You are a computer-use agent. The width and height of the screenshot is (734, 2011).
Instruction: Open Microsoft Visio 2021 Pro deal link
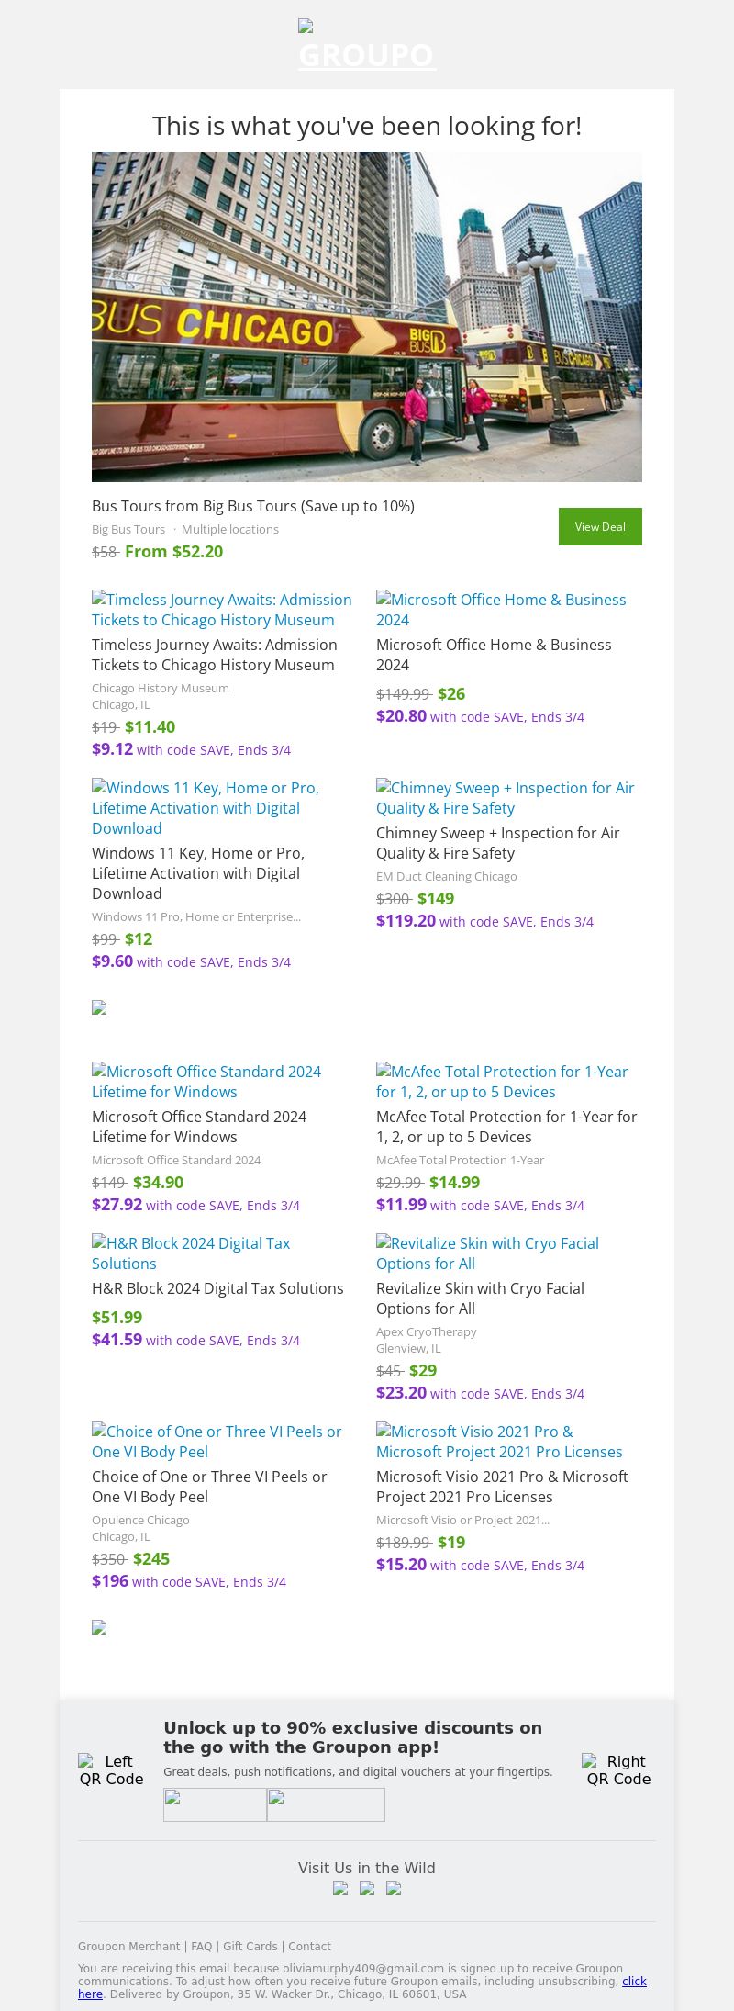point(499,1442)
